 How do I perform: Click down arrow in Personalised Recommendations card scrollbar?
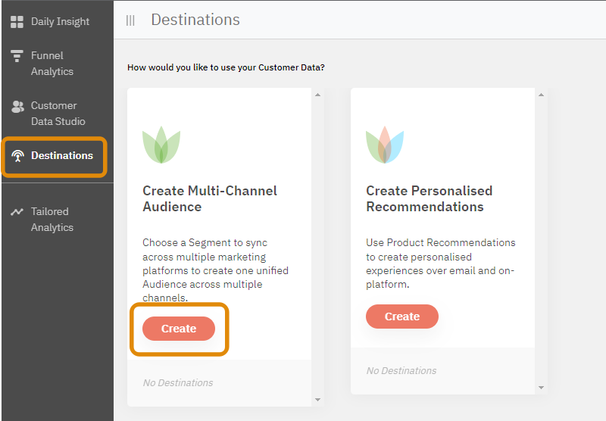click(541, 387)
